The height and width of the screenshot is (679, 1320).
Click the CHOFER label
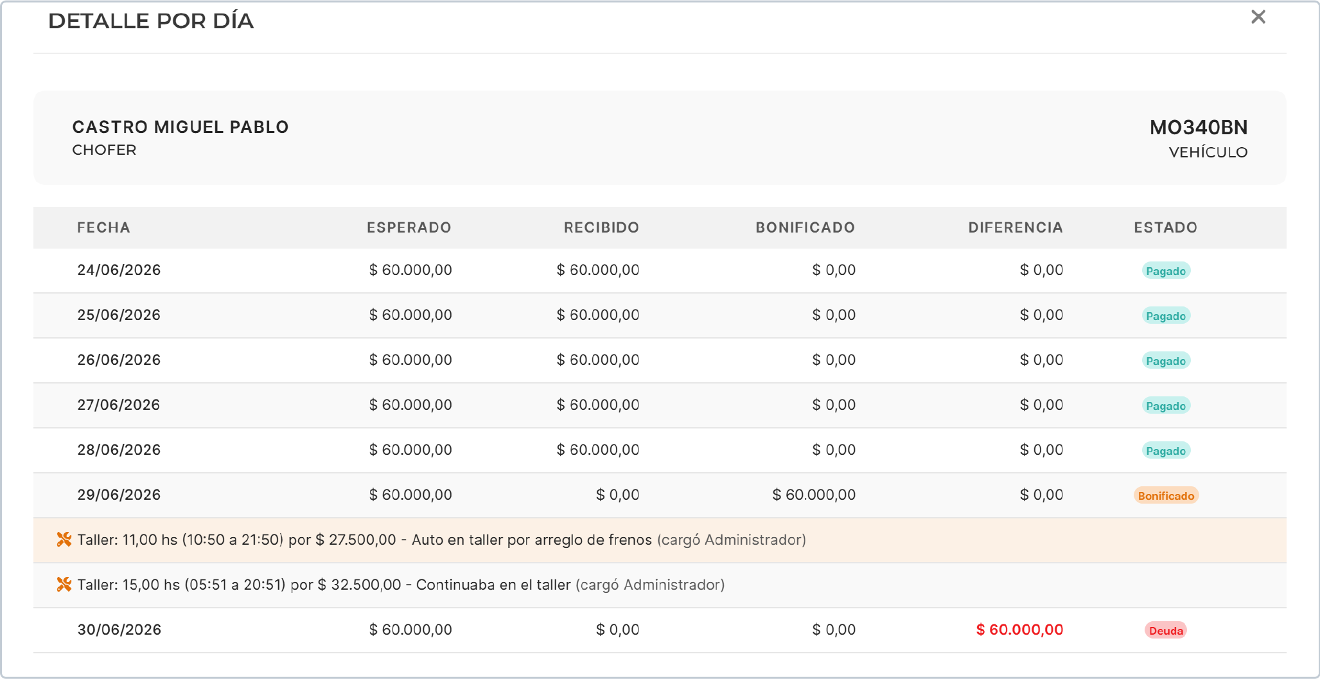coord(104,150)
